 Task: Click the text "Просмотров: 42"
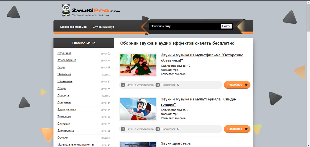[x=171, y=85]
